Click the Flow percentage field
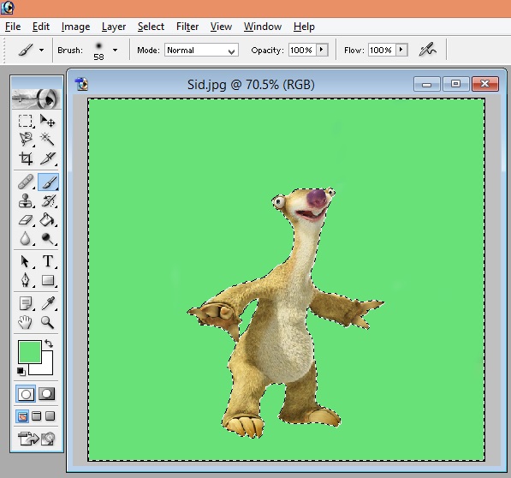 [x=382, y=50]
